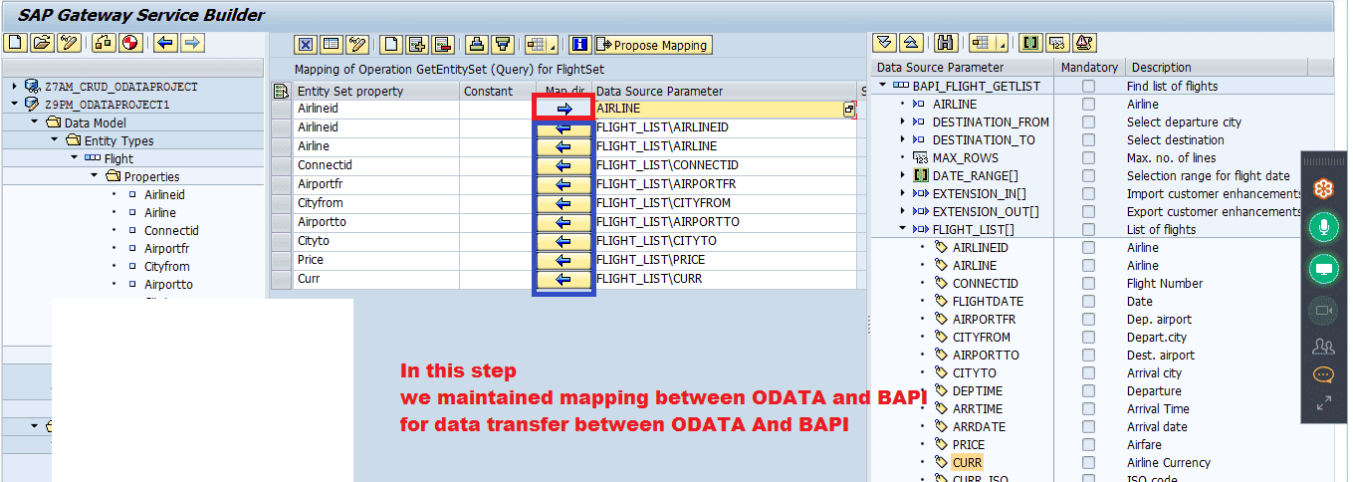Click the Open project folder icon
1353x482 pixels.
(x=41, y=43)
